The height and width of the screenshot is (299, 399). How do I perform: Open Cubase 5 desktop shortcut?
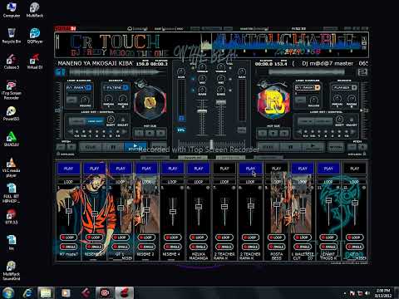[x=11, y=61]
